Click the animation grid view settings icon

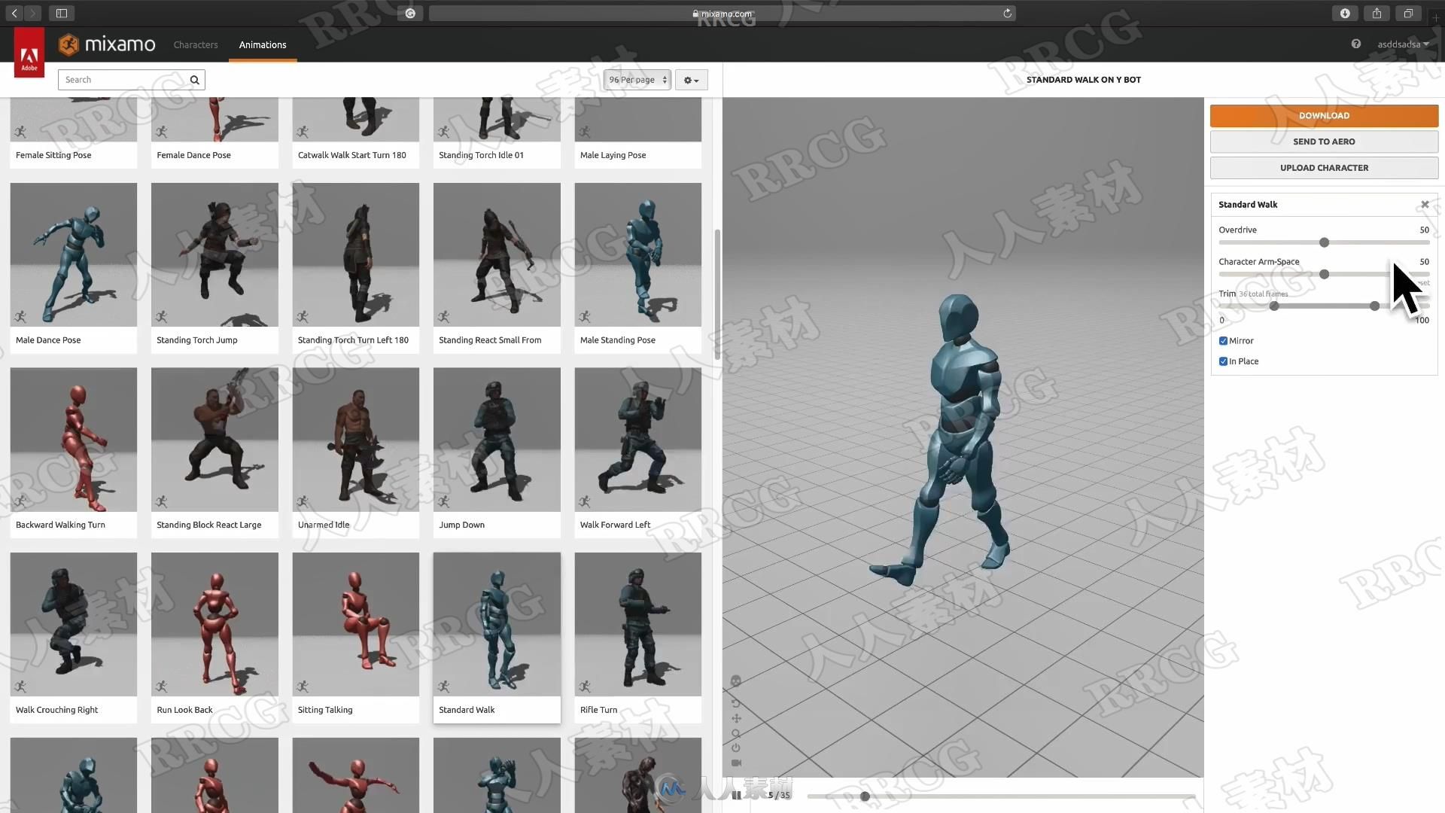click(x=692, y=79)
